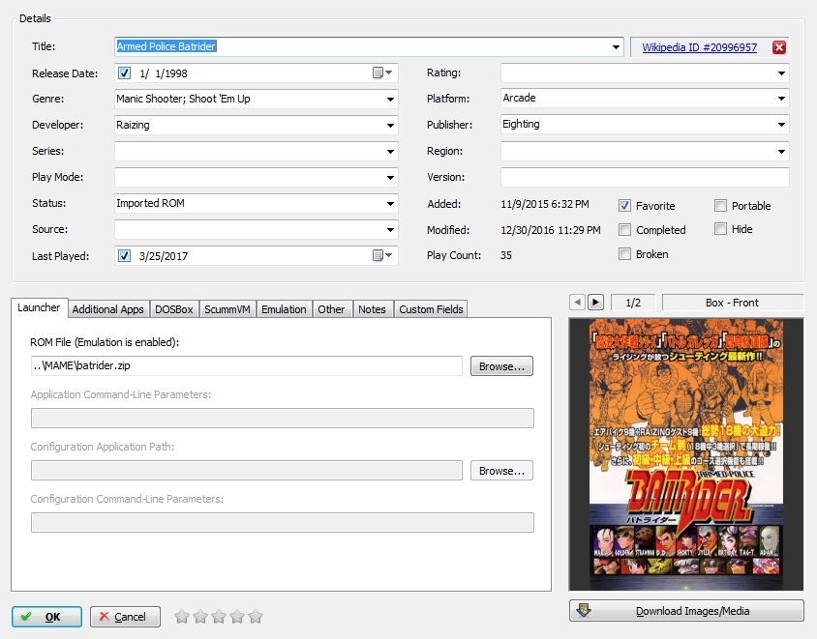Screen dimensions: 817x639
Task: Open the Wikipedia ID #20996957 link
Action: 699,47
